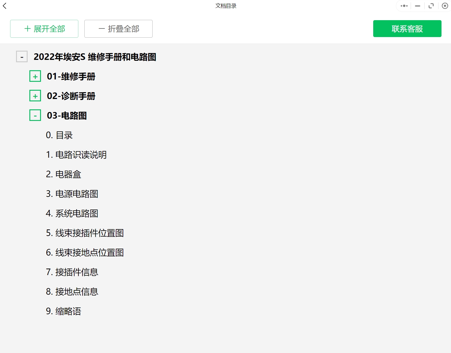The height and width of the screenshot is (353, 451).
Task: Minimize the document window
Action: coord(417,6)
